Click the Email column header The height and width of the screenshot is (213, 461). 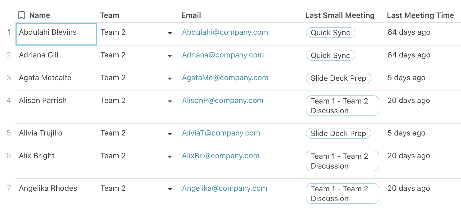[x=191, y=15]
